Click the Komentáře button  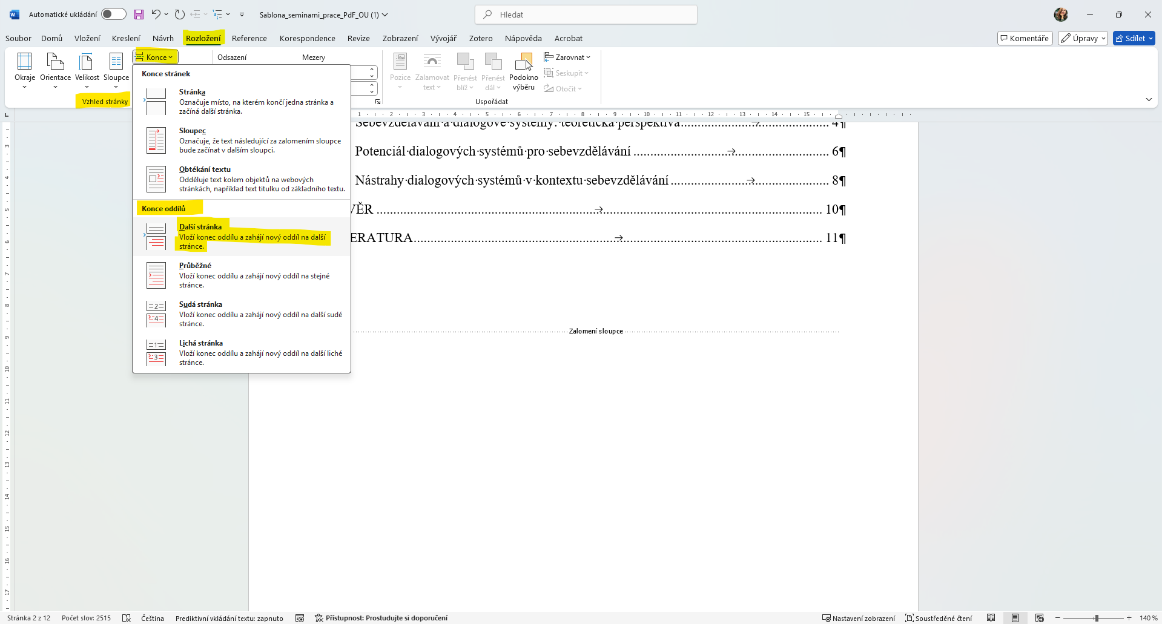click(x=1025, y=38)
